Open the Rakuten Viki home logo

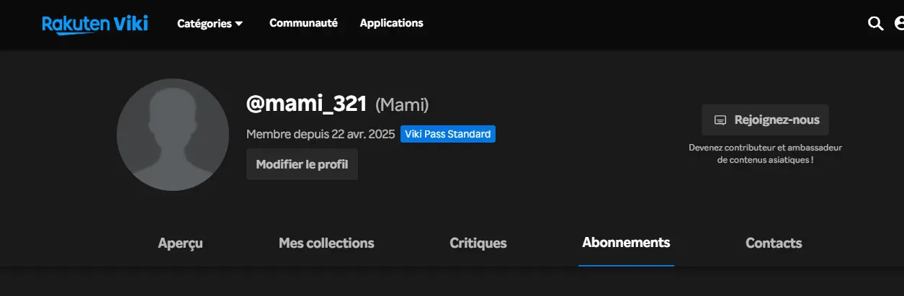pos(95,24)
